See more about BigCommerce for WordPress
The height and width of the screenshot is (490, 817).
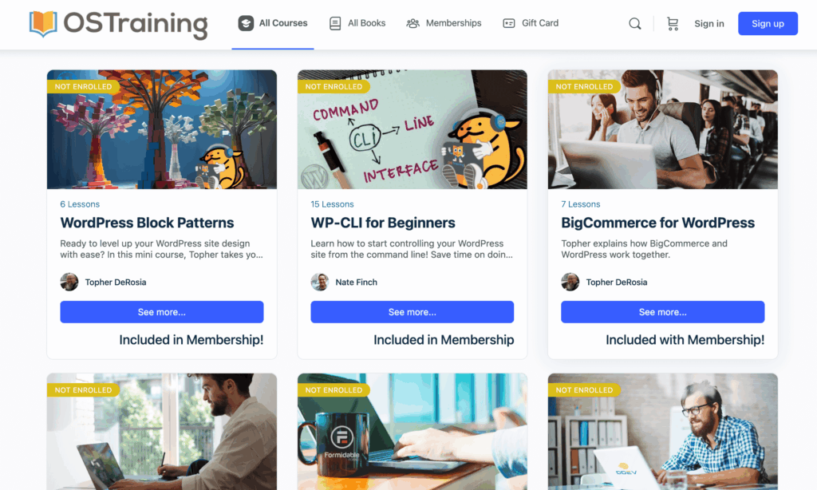(x=663, y=312)
